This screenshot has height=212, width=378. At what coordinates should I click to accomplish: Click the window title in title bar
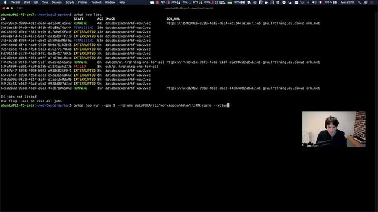(189, 8)
